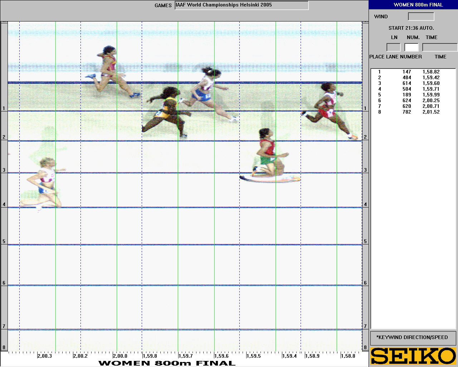This screenshot has height=367, width=458.
Task: Select lane marker 7 on right edge
Action: (x=365, y=326)
